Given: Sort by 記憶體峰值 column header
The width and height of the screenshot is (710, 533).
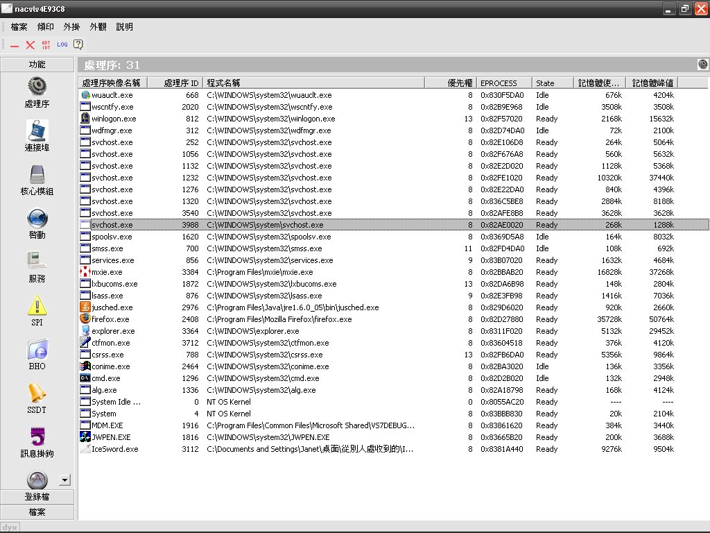Looking at the screenshot, I should tap(652, 83).
